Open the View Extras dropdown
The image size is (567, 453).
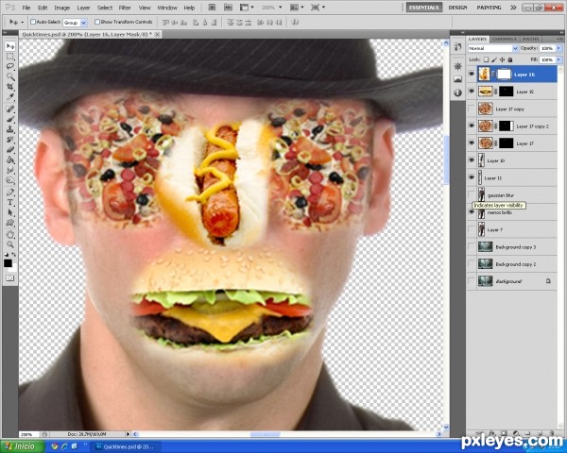(x=247, y=8)
